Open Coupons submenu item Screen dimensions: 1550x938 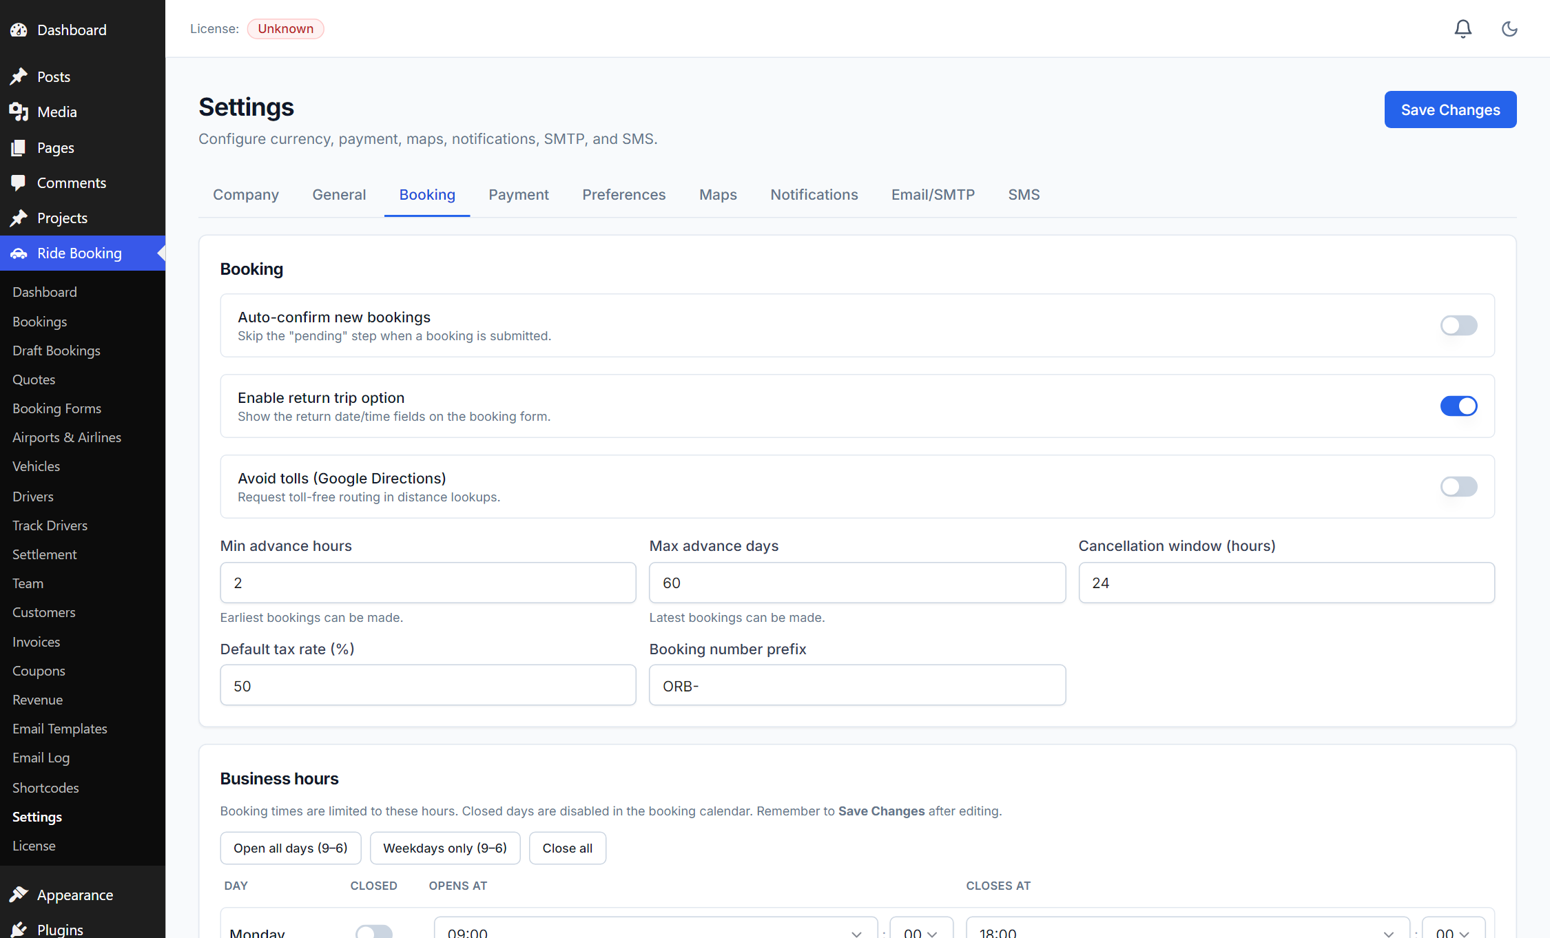click(39, 671)
